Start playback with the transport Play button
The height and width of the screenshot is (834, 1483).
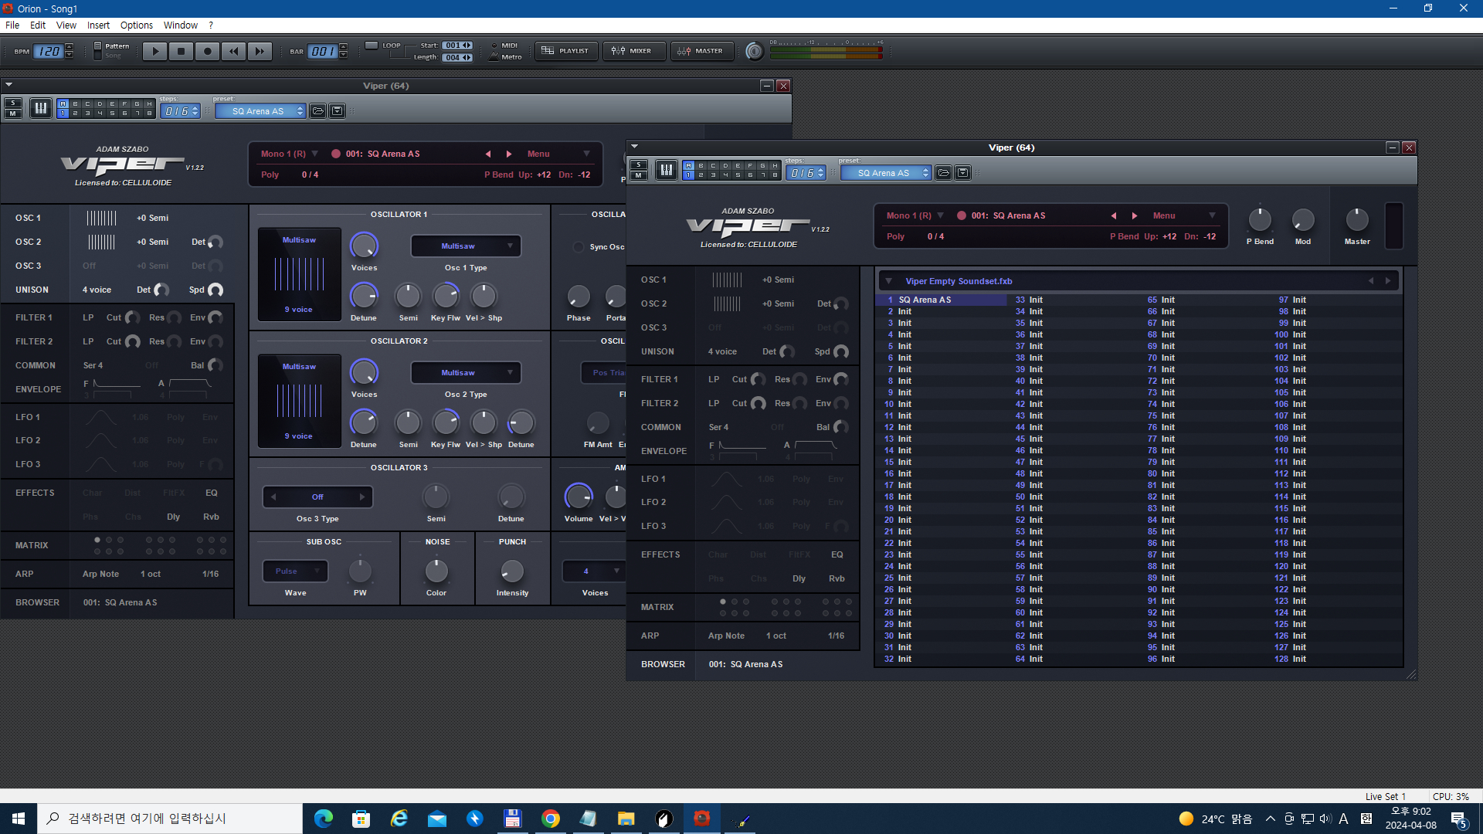[155, 51]
